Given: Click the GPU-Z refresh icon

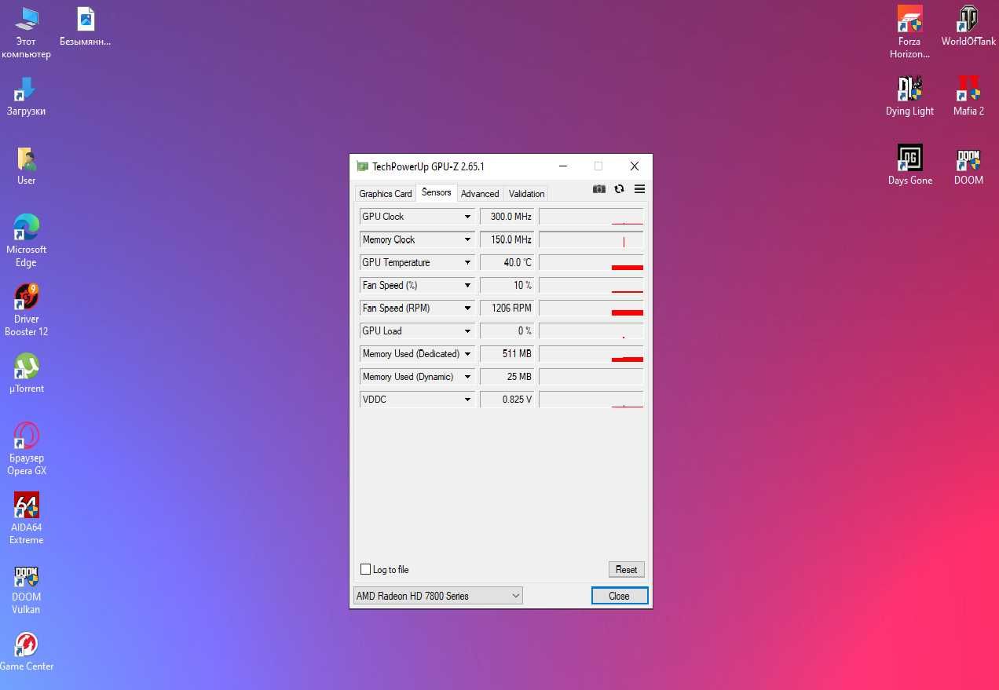Looking at the screenshot, I should tap(619, 189).
